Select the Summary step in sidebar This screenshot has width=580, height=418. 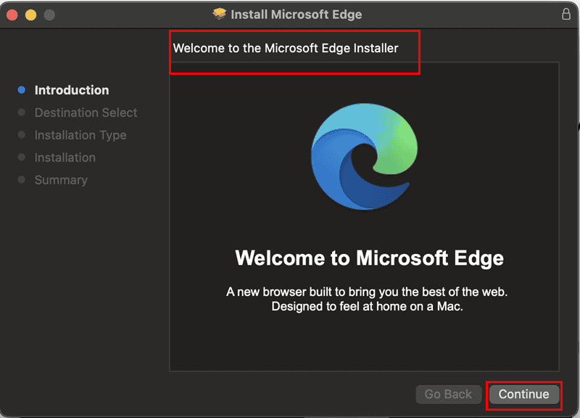(61, 181)
